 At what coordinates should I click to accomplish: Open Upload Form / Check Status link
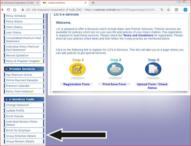[152, 86]
